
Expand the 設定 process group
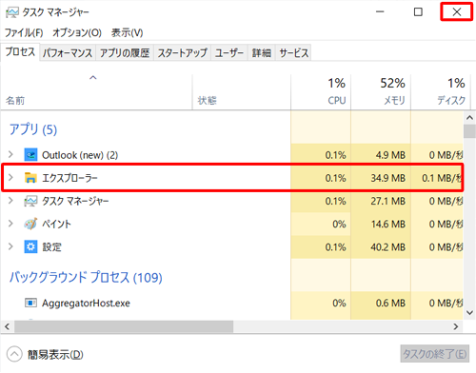[10, 246]
